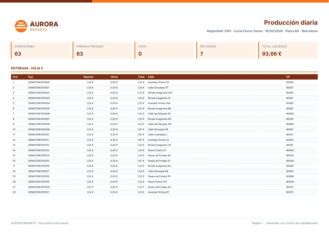Click street Plaza Ficticia 101
This screenshot has width=329, height=232.
157,182
